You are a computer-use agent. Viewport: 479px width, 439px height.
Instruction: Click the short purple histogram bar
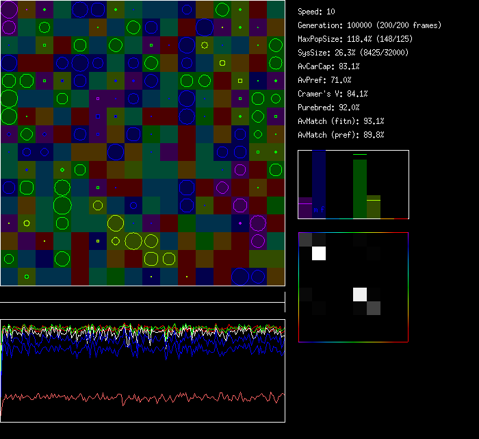(x=305, y=208)
